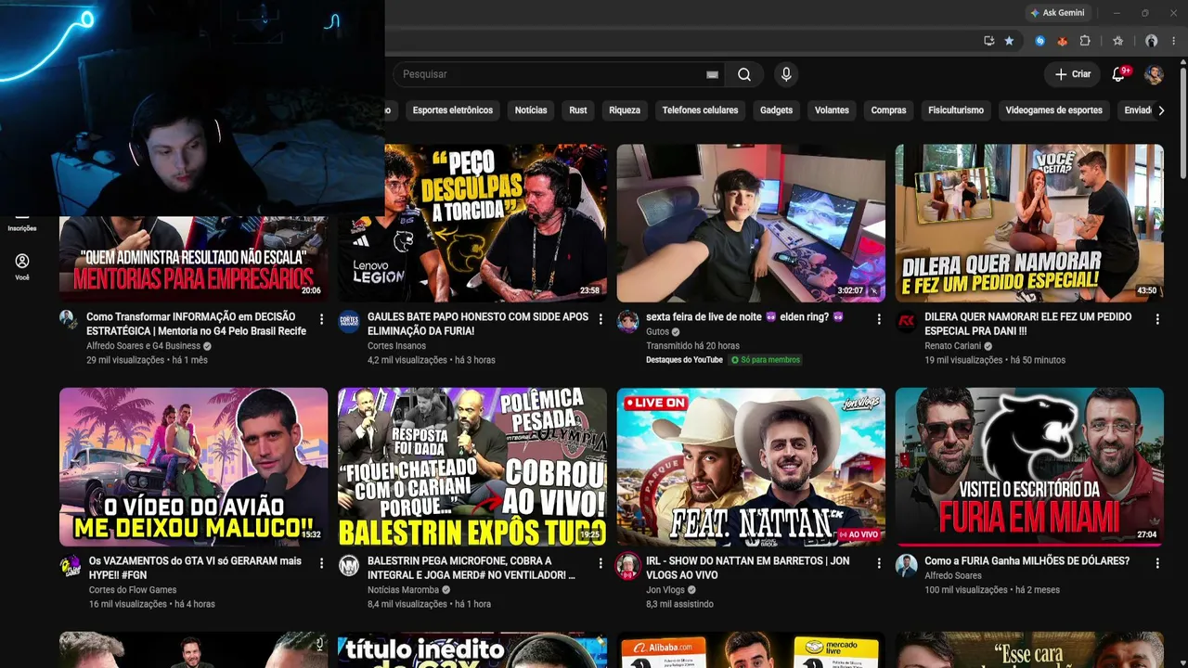Select the Volantes filter chip
Viewport: 1188px width, 668px height.
coord(832,110)
